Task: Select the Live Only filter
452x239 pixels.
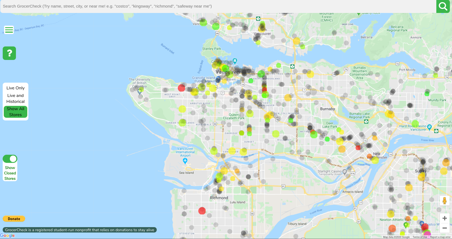Action: pos(15,88)
